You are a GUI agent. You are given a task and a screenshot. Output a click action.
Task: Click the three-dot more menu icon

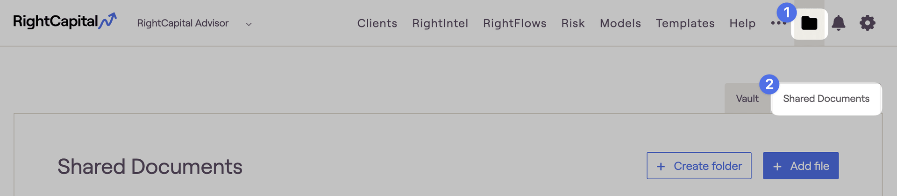(778, 23)
